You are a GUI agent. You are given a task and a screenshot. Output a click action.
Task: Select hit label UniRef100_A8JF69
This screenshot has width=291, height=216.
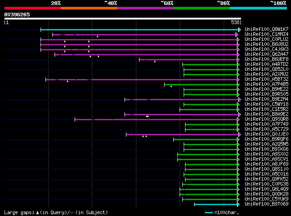tap(266, 164)
